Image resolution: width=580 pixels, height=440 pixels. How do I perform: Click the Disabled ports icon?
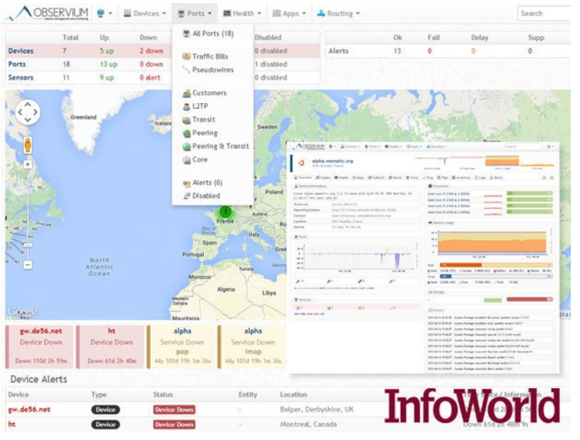coord(187,196)
